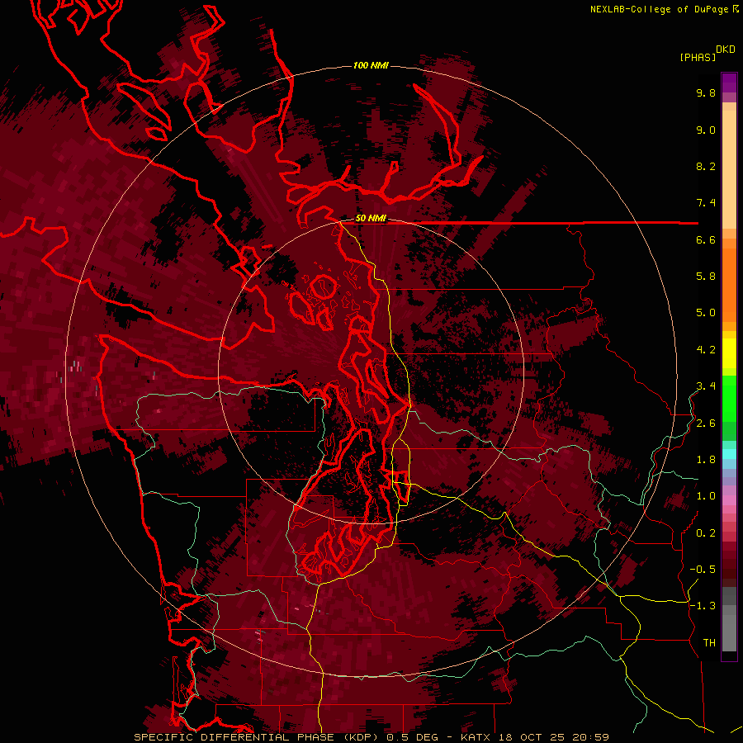Click the Specific Differential Phase (KDP) caption

pyautogui.click(x=257, y=737)
